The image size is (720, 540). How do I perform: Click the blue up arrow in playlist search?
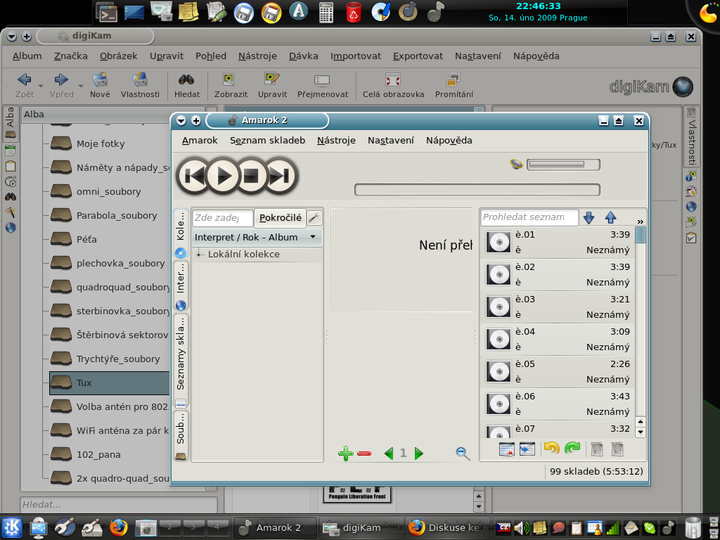point(610,218)
